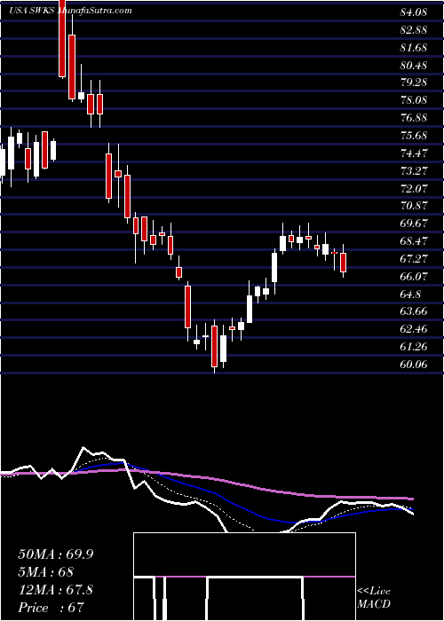This screenshot has width=444, height=621.
Task: Click the 62.46 price axis label
Action: point(414,329)
